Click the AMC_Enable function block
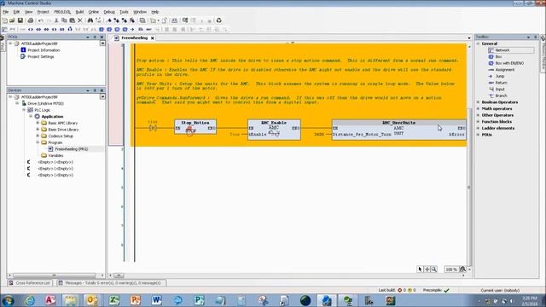Viewport: 546px width, 307px height. click(x=274, y=130)
